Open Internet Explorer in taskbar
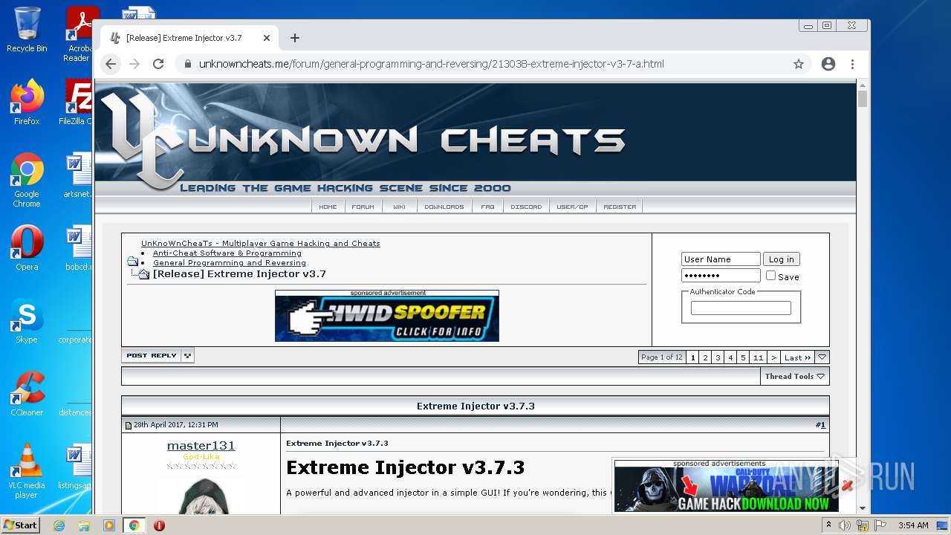This screenshot has height=535, width=951. click(59, 525)
